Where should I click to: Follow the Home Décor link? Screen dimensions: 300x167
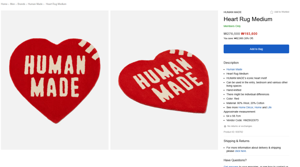coord(246,107)
